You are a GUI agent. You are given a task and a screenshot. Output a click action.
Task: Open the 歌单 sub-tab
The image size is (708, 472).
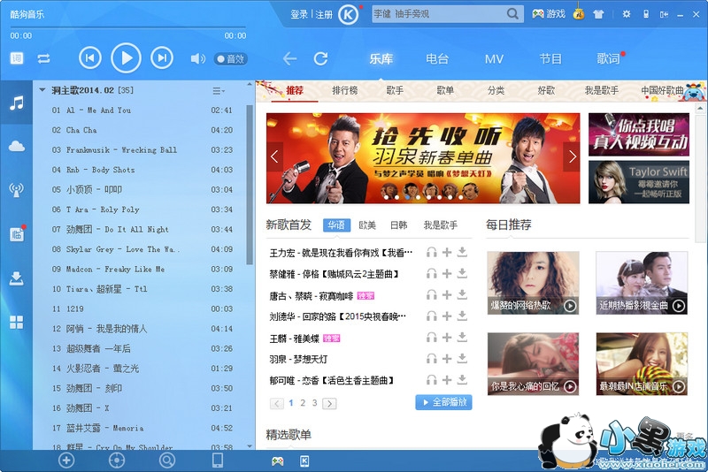pos(445,91)
